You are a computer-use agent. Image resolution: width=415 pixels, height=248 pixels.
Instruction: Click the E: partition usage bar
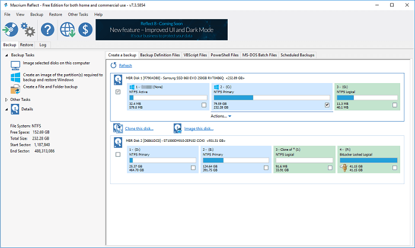236,160
